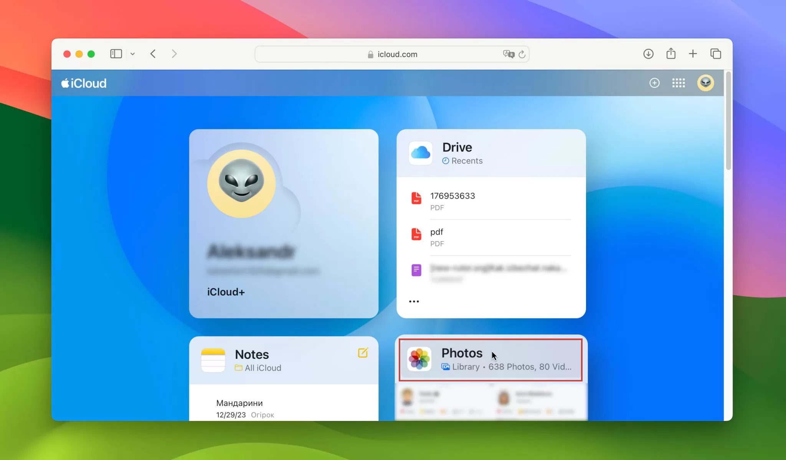The height and width of the screenshot is (460, 786).
Task: Open the iCloud app launcher grid
Action: [678, 83]
